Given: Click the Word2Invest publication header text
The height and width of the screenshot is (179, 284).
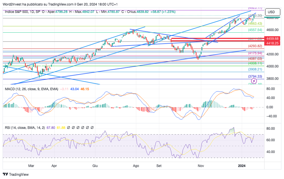Looking at the screenshot, I should click(x=60, y=4).
